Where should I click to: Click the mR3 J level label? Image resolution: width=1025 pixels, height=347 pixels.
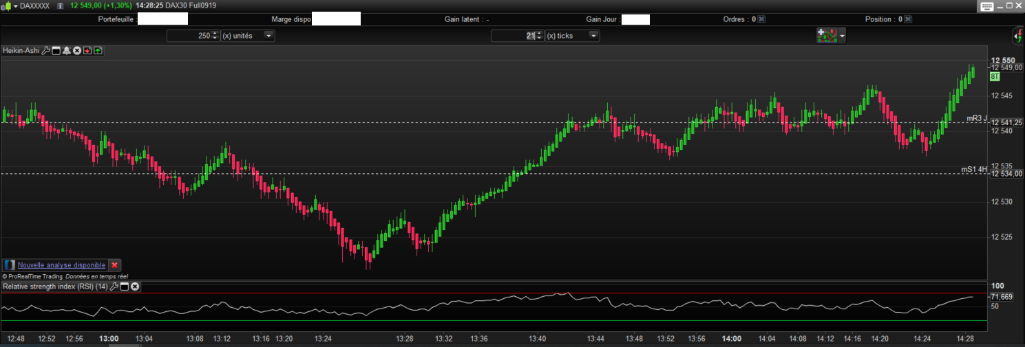(x=977, y=118)
